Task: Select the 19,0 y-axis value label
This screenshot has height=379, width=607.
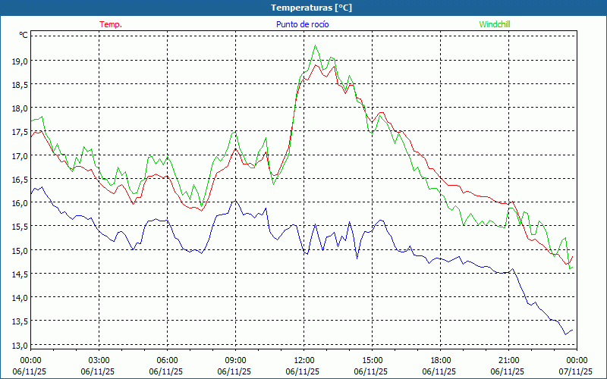Action: tap(18, 61)
